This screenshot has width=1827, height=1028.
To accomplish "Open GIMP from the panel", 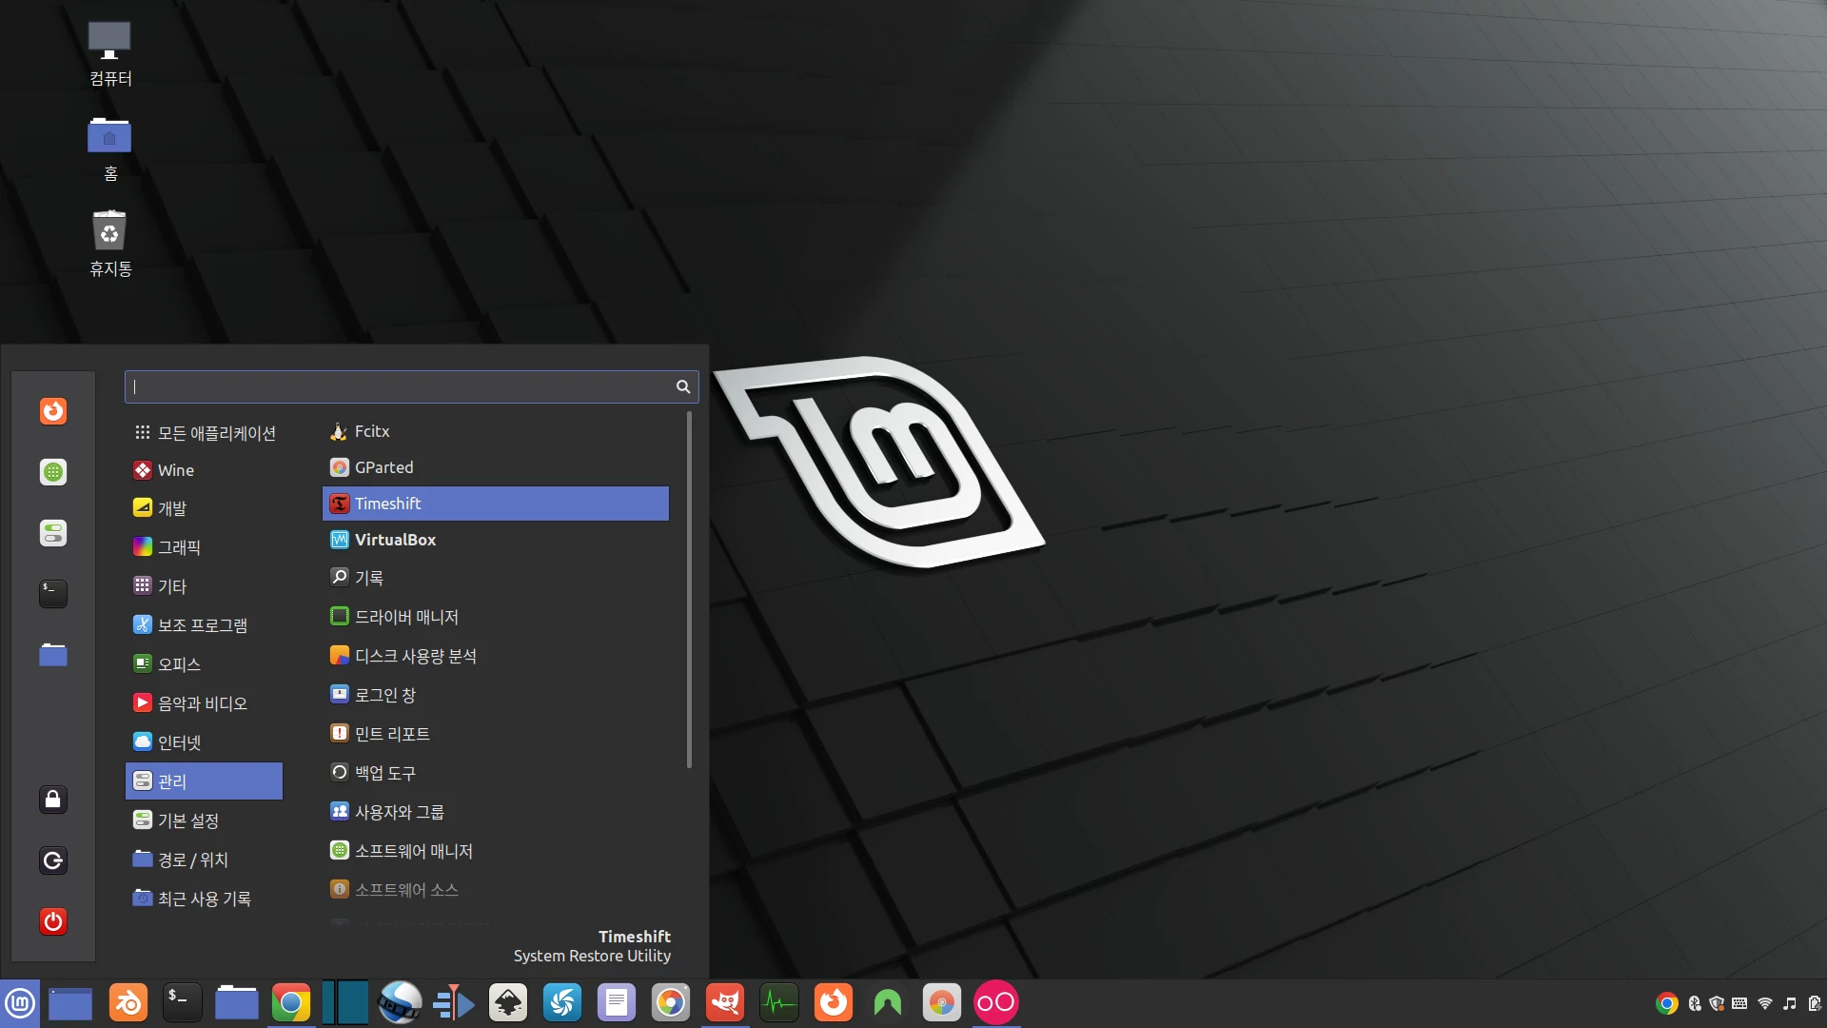I will click(x=725, y=1003).
